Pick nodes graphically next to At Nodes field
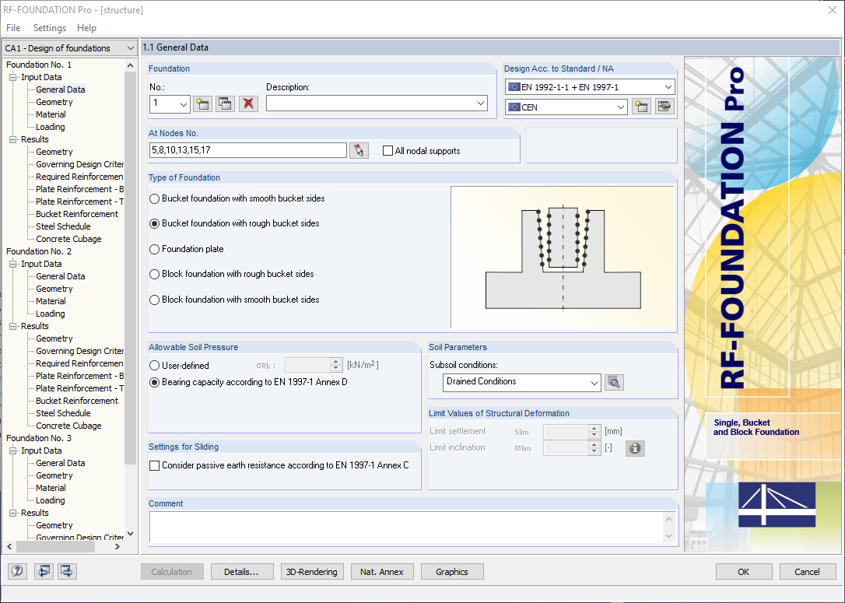 coord(359,150)
